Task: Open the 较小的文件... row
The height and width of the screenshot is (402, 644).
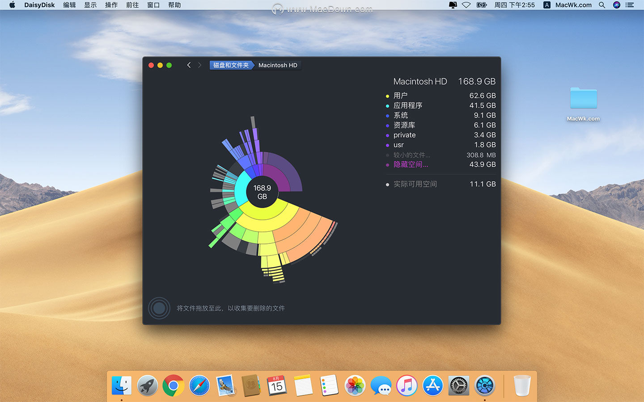Action: [441, 155]
